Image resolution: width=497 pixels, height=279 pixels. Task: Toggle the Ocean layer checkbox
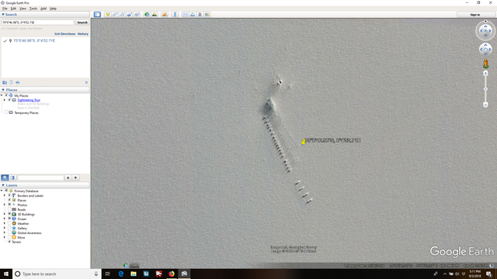(9, 219)
